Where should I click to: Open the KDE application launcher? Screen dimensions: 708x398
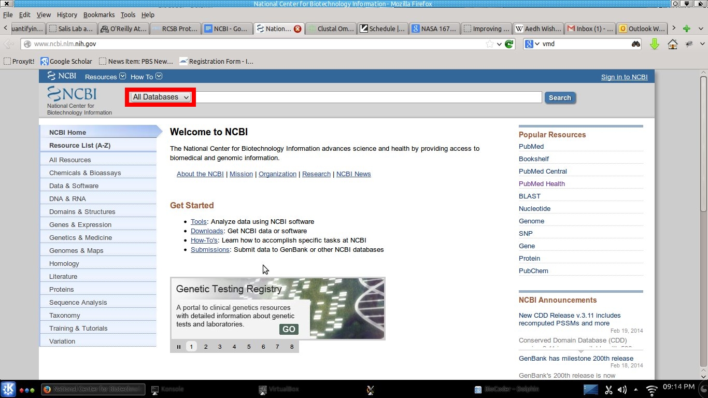(x=8, y=389)
